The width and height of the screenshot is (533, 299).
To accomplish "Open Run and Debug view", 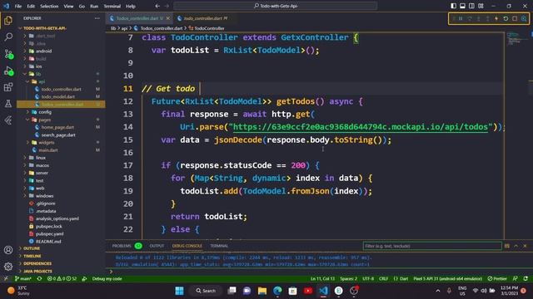I will [x=8, y=71].
